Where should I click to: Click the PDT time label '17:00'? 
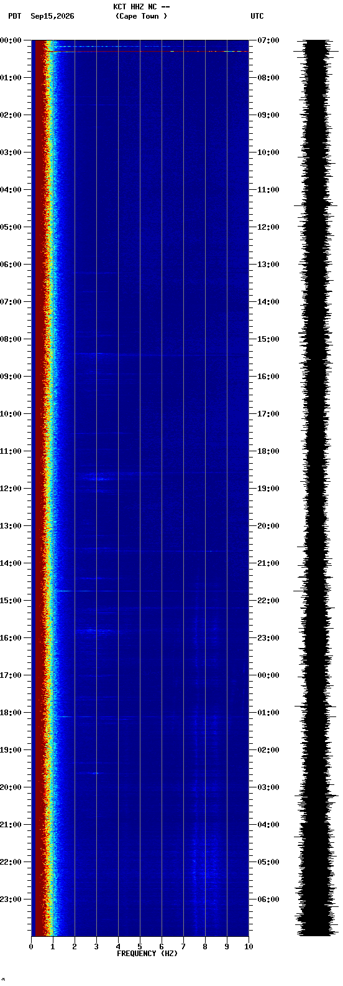[x=10, y=675]
